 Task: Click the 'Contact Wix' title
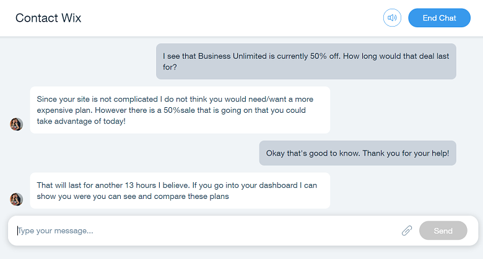pos(48,18)
